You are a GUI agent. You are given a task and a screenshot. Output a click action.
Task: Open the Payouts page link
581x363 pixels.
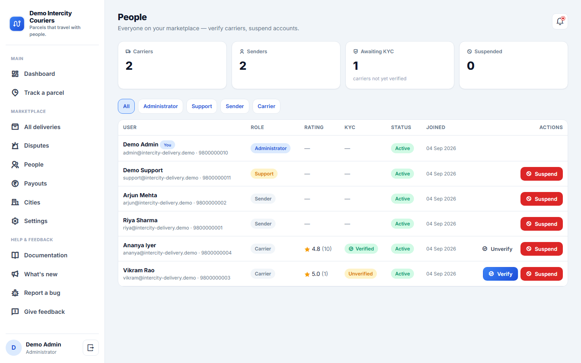tap(52, 184)
